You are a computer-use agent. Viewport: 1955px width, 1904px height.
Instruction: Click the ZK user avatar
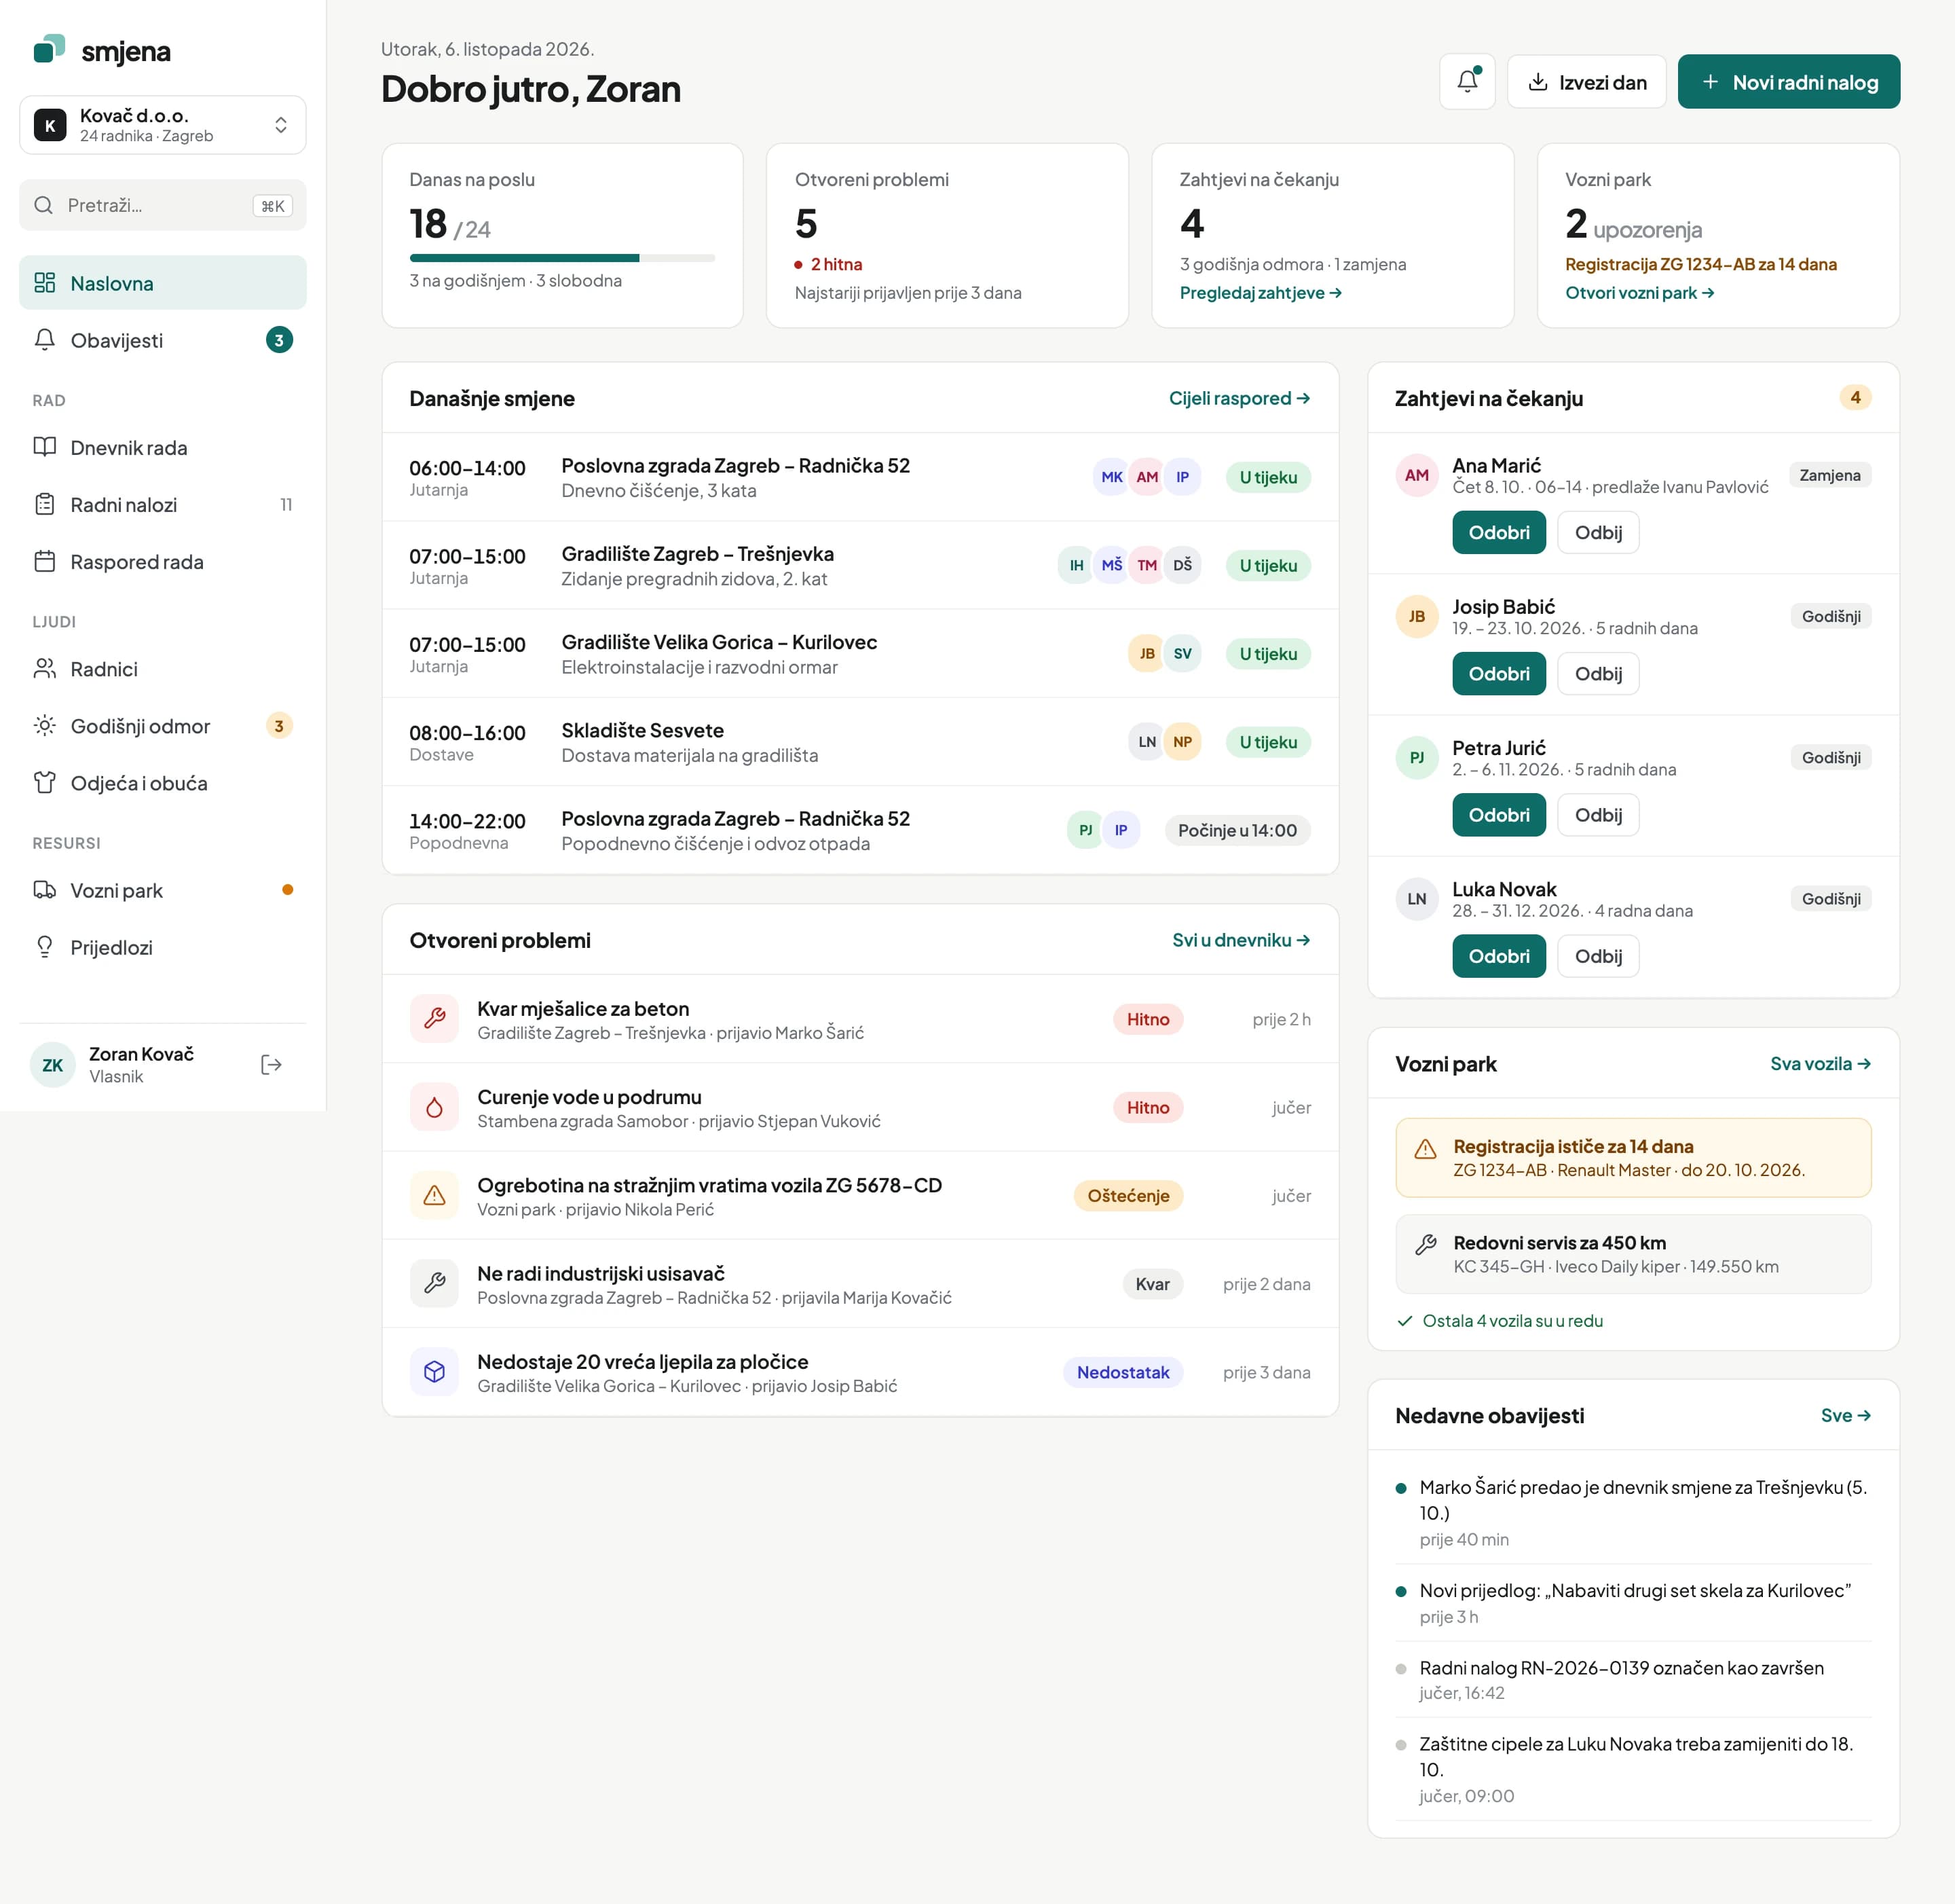[53, 1065]
